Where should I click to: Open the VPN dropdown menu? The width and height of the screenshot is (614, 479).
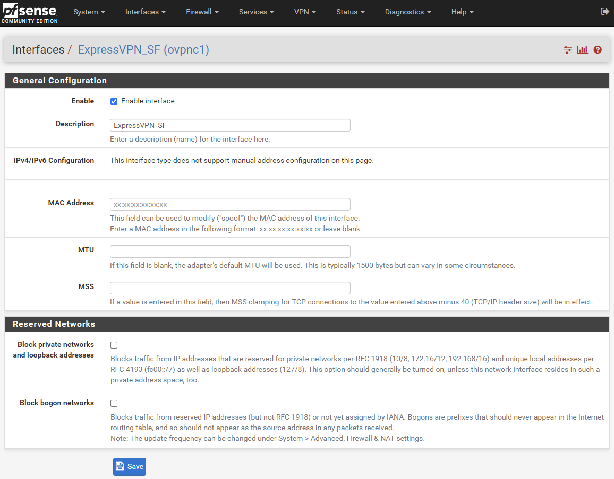point(305,12)
